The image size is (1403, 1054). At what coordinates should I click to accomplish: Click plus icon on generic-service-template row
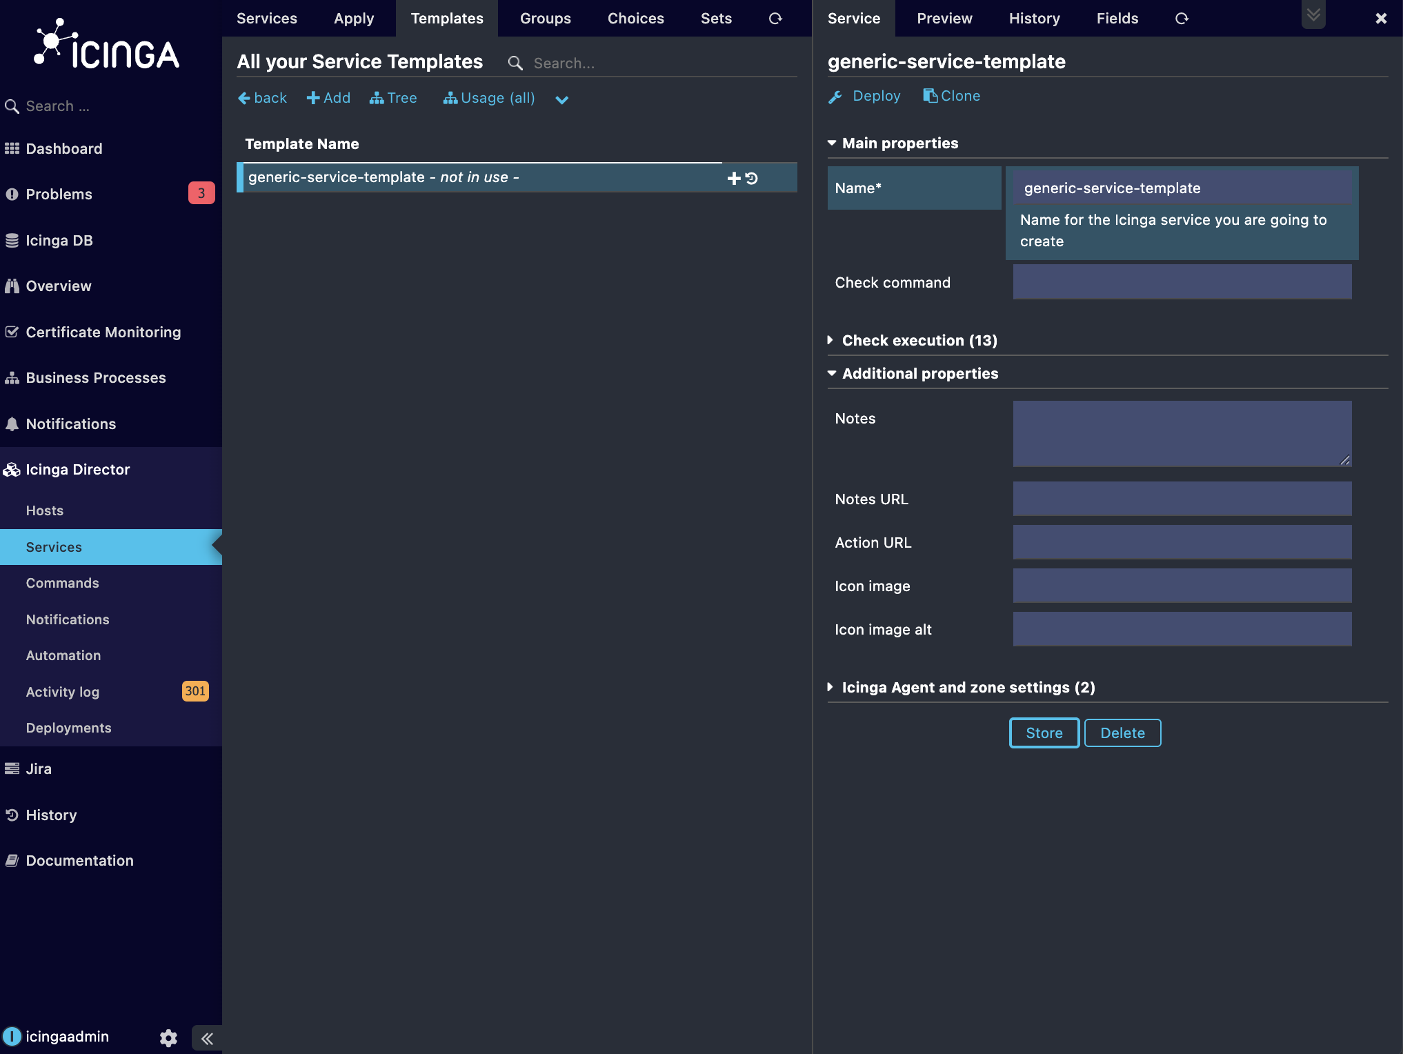click(x=733, y=179)
